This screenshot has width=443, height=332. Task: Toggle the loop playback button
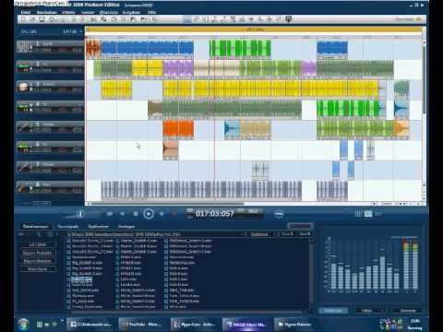(279, 214)
